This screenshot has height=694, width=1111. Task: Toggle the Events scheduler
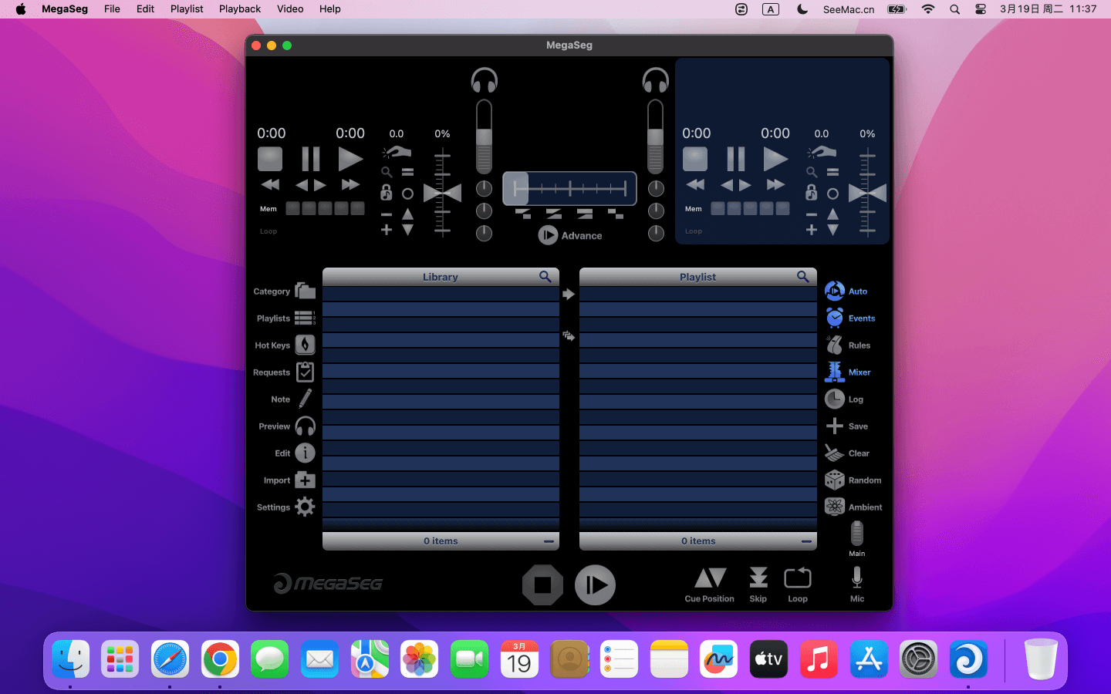pos(834,318)
